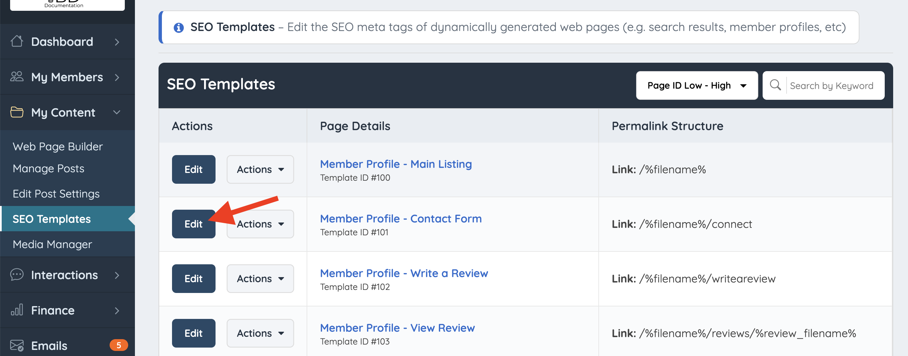Expand the My Members chevron
The height and width of the screenshot is (356, 908).
(117, 77)
